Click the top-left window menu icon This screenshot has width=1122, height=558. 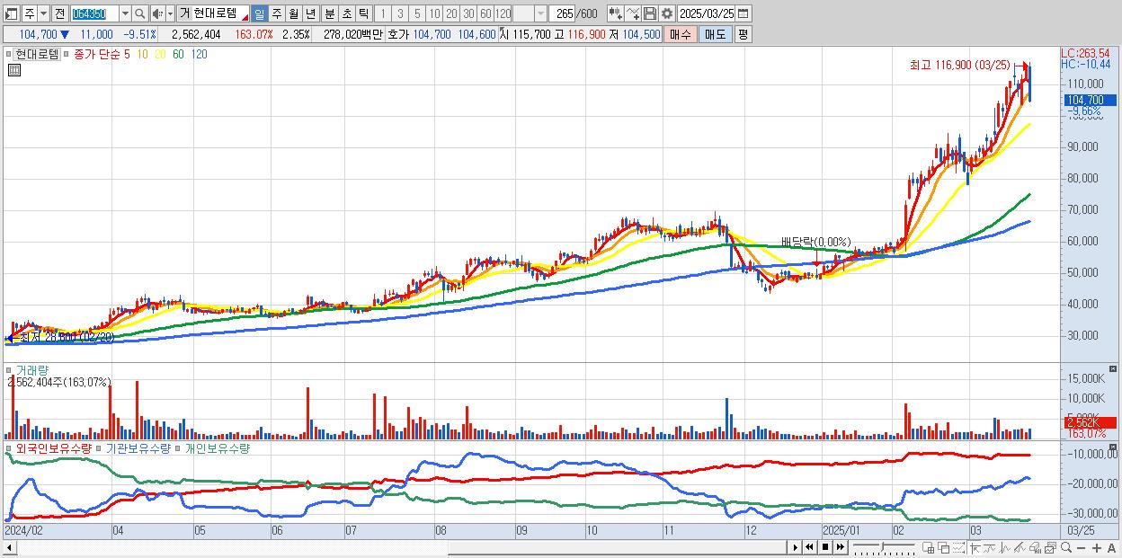click(12, 13)
